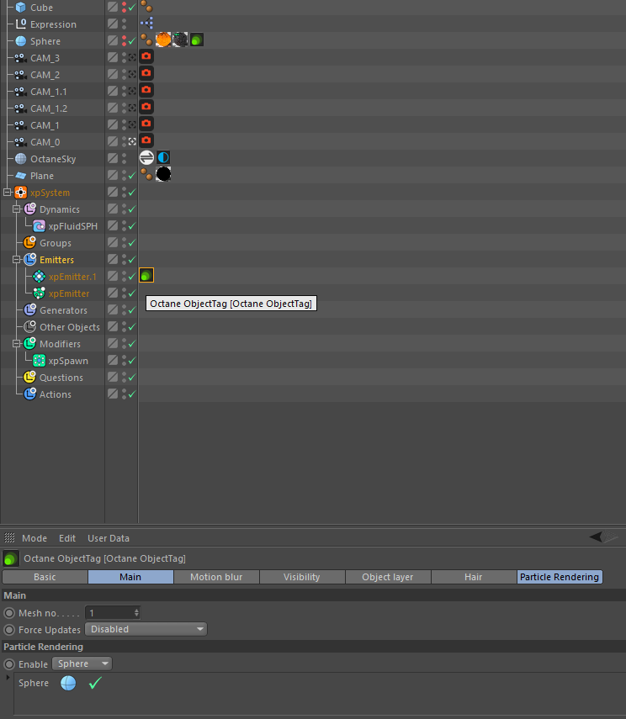Open the Enable Sphere dropdown
This screenshot has height=719, width=626.
coord(82,663)
